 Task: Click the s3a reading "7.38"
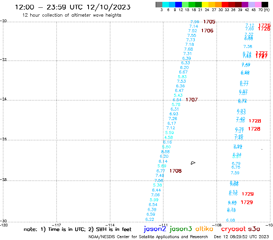(x=248, y=47)
